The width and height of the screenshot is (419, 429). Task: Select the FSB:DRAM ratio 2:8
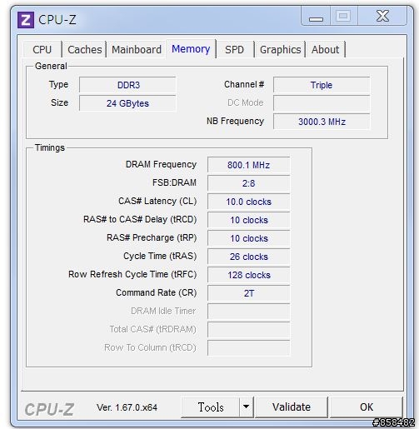[248, 183]
